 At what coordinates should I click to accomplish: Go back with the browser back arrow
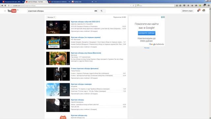pos(2,6)
